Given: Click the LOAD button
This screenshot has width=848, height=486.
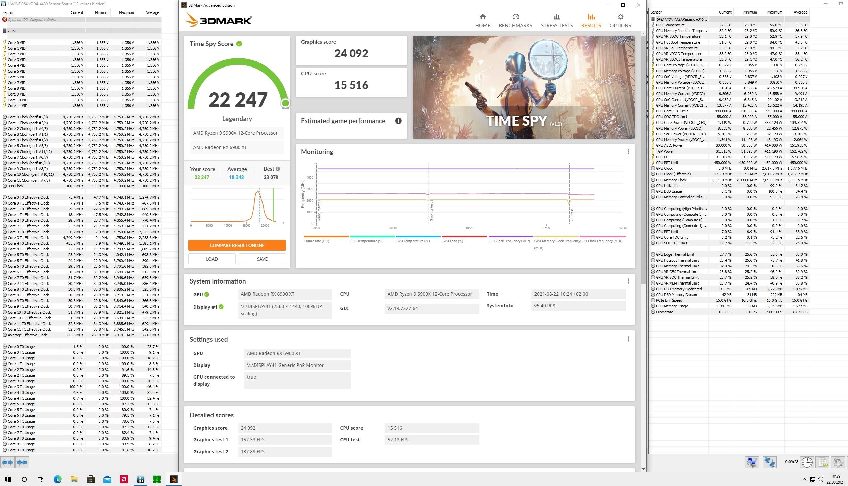Looking at the screenshot, I should click(212, 259).
